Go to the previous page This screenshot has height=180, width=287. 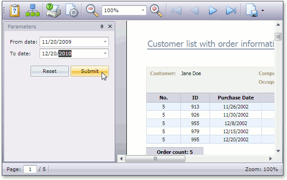(195, 10)
